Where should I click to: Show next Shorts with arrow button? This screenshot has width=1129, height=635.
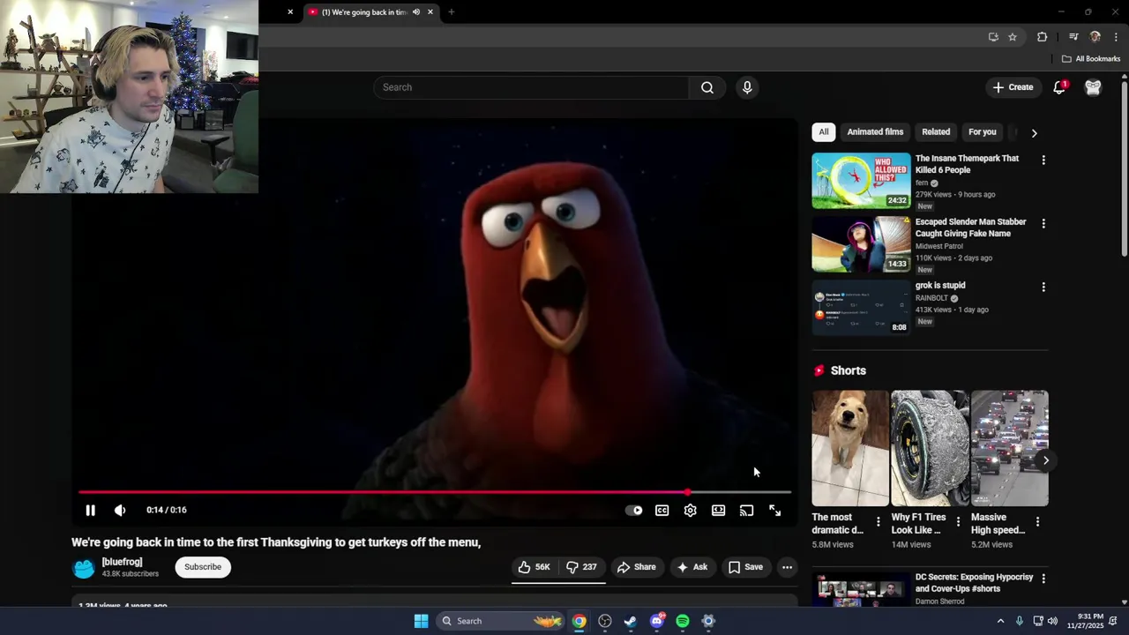click(x=1046, y=460)
